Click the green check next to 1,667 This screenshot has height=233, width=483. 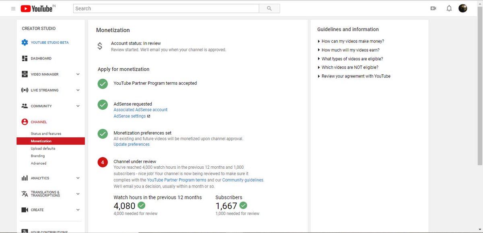243,205
